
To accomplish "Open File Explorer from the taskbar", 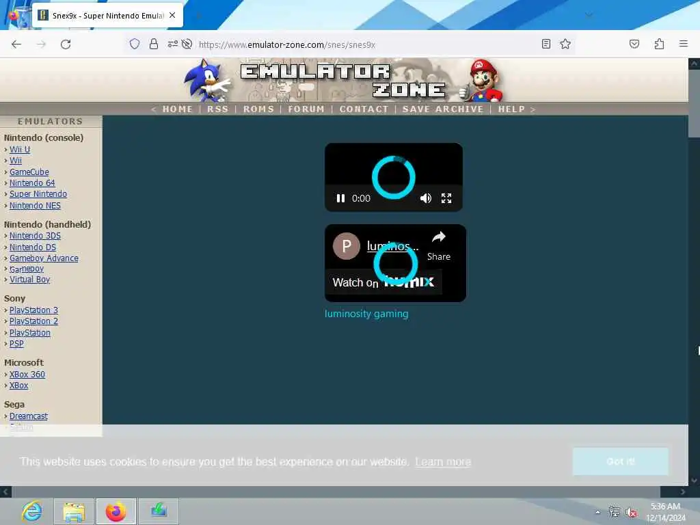I will click(x=74, y=511).
